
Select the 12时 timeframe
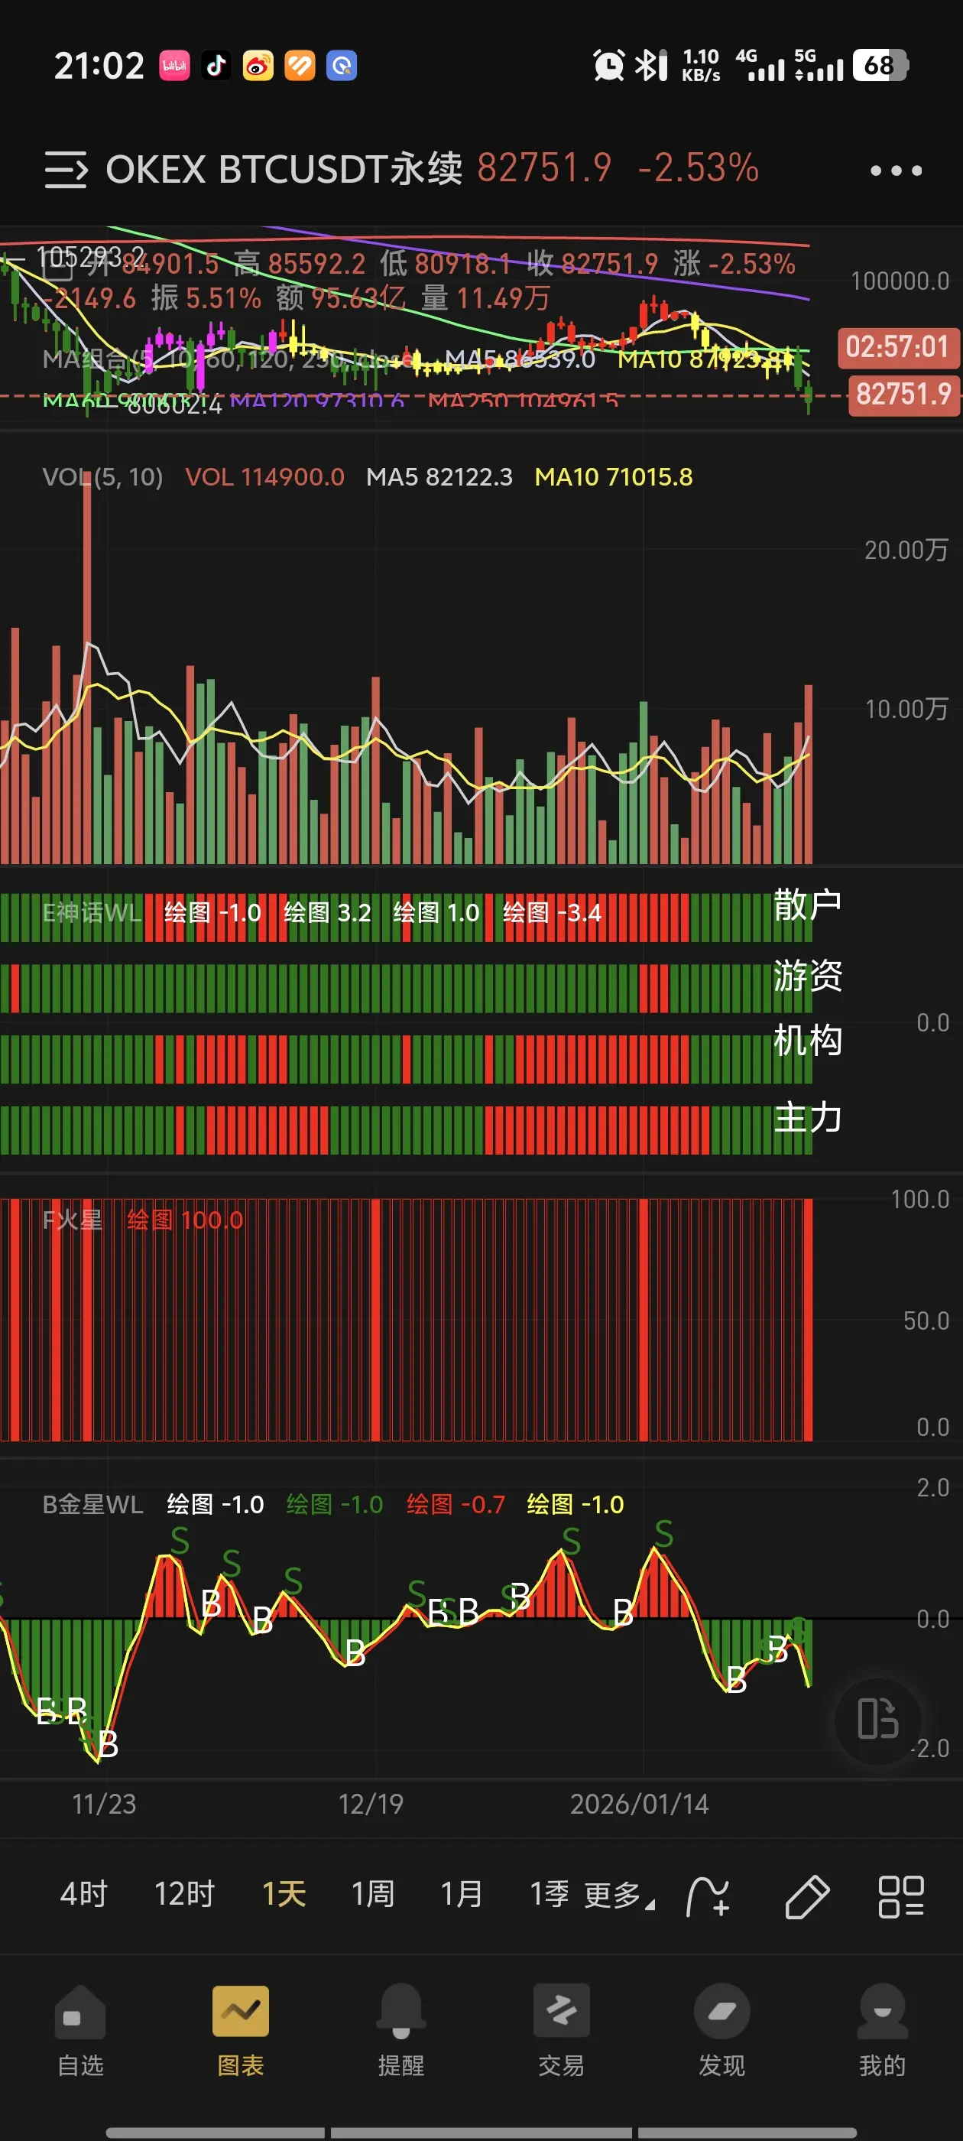coord(184,1894)
